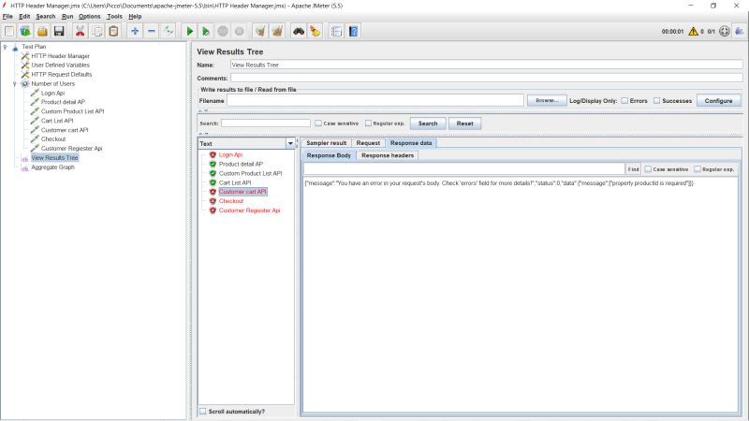Enable the Errors checkbox

(624, 101)
